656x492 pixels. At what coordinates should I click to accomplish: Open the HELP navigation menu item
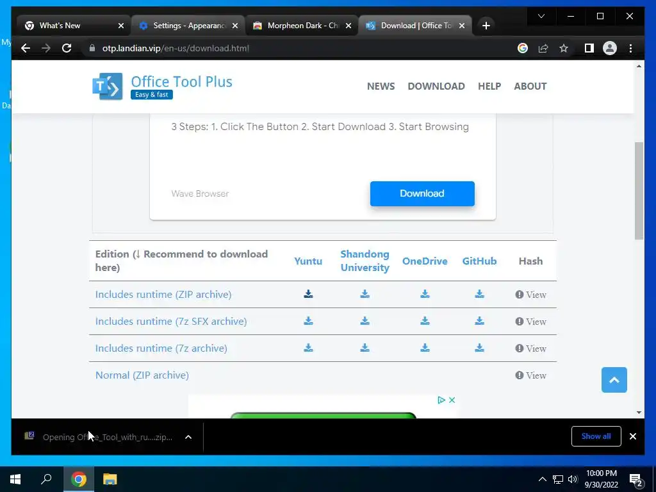point(489,86)
